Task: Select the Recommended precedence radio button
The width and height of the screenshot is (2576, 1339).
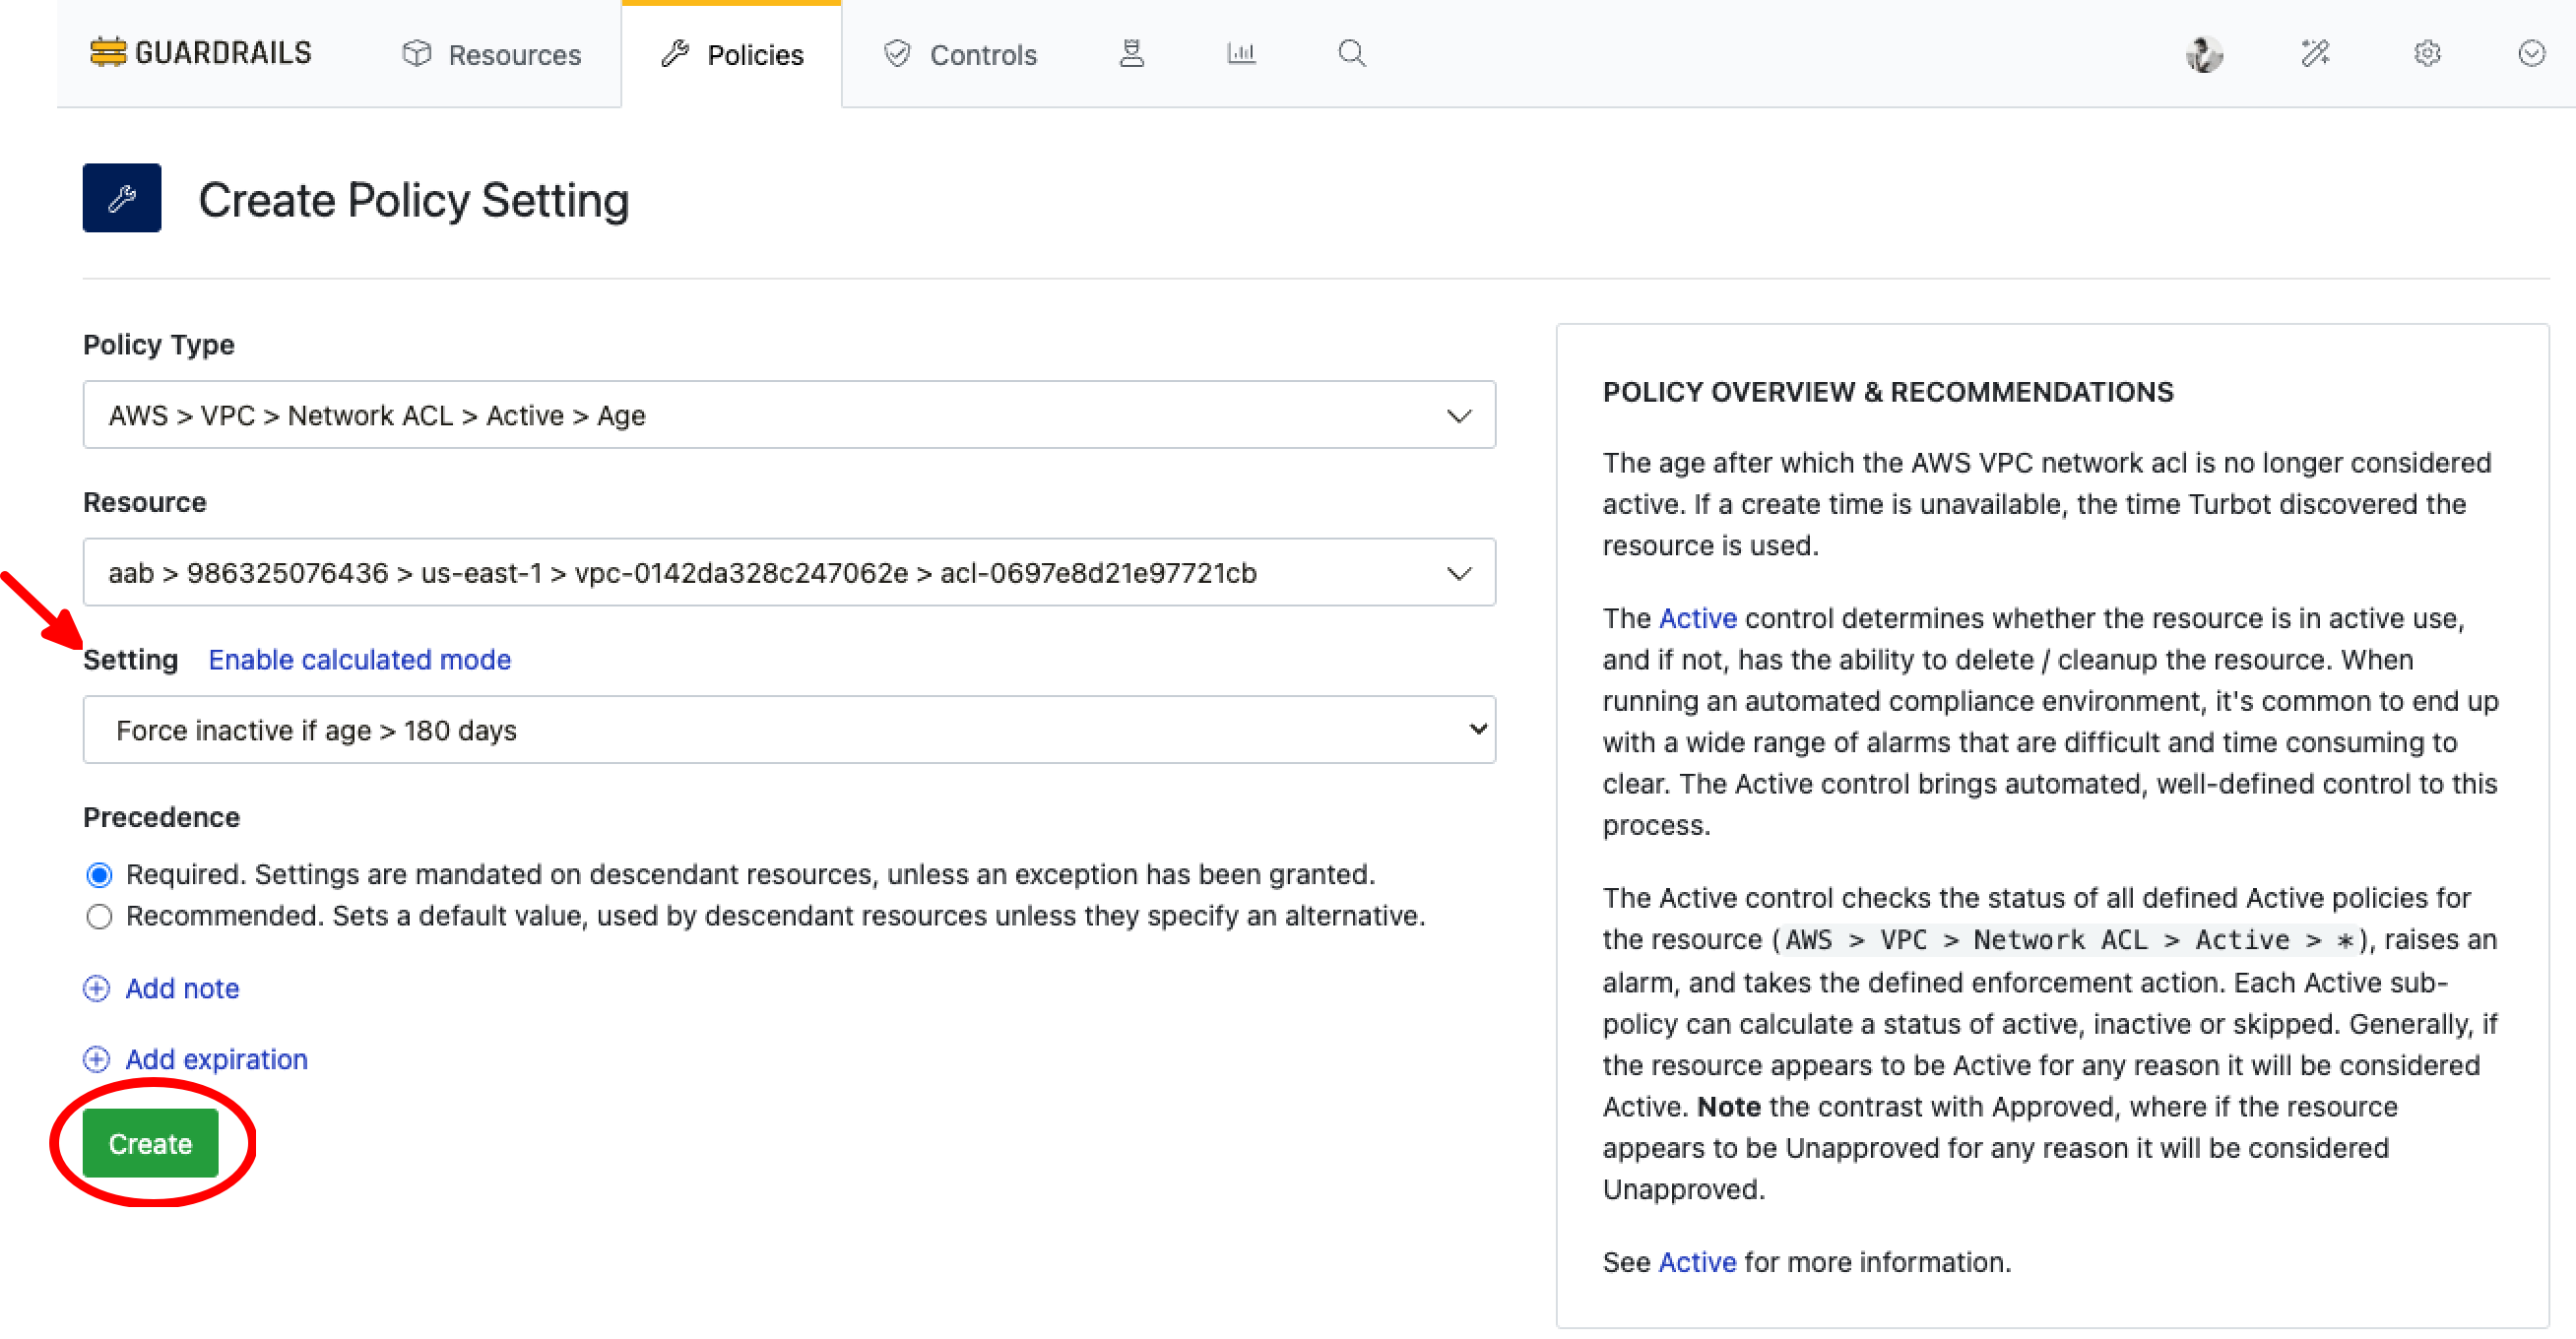Action: point(99,916)
